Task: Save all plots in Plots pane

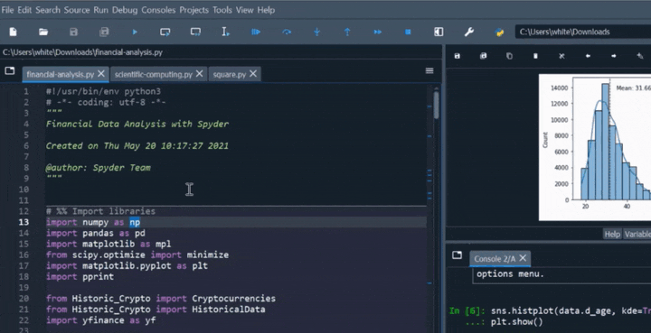Action: [x=483, y=56]
